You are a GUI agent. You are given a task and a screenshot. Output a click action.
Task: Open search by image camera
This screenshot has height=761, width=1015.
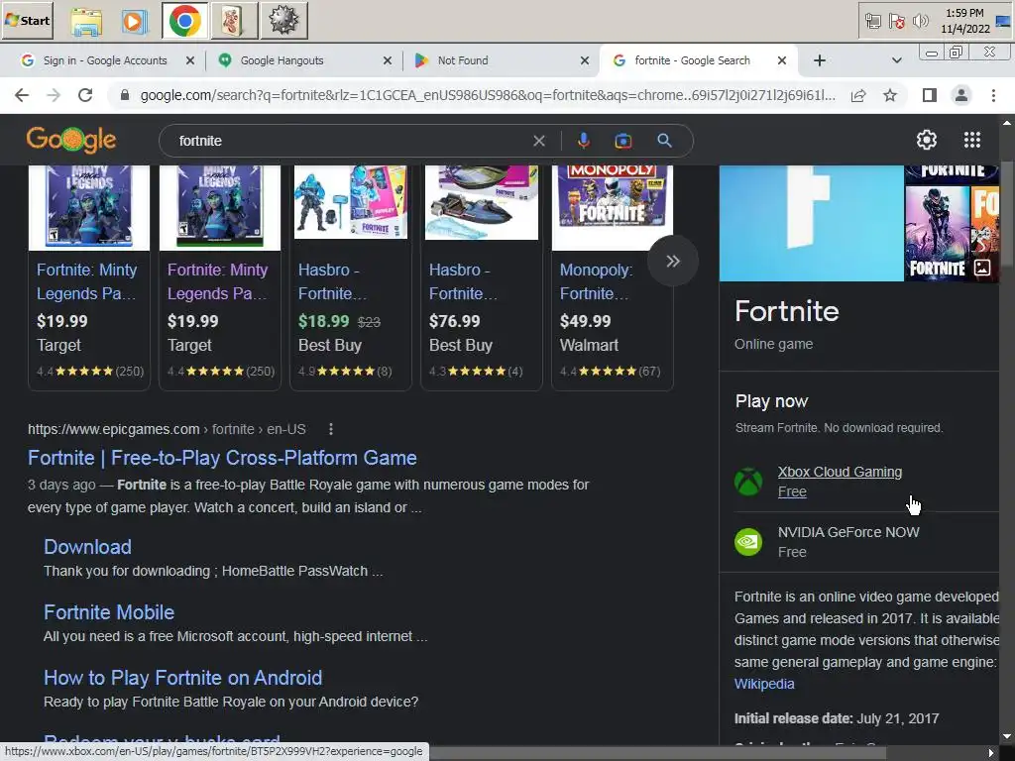click(622, 141)
